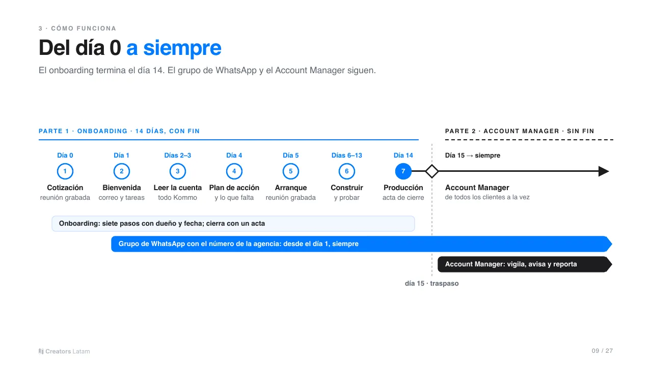Viewport: 652px width, 366px height.
Task: Click the 'Día 15 → siempre' label
Action: point(473,156)
